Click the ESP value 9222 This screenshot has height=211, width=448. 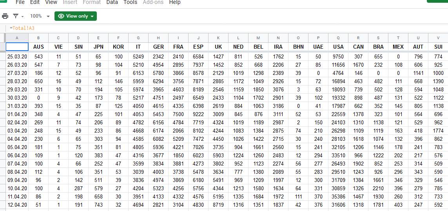[198, 115]
